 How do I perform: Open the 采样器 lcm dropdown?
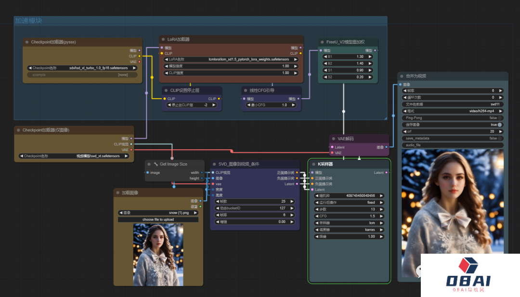[x=347, y=223]
